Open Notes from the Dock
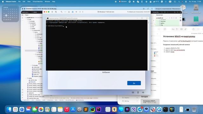This screenshot has width=203, height=114. pyautogui.click(x=60, y=110)
